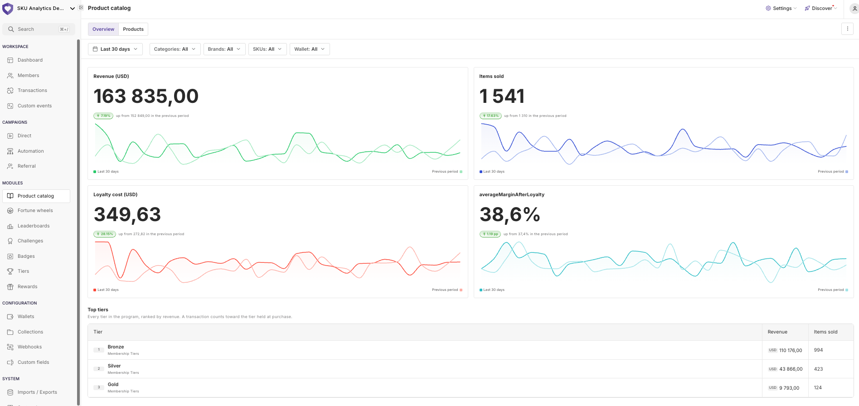The height and width of the screenshot is (406, 859).
Task: Open the three-dot more options menu
Action: (847, 29)
